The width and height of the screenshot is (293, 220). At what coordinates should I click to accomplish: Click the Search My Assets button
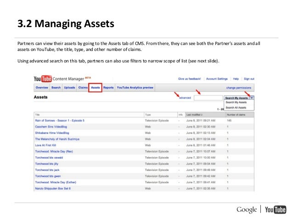click(237, 98)
